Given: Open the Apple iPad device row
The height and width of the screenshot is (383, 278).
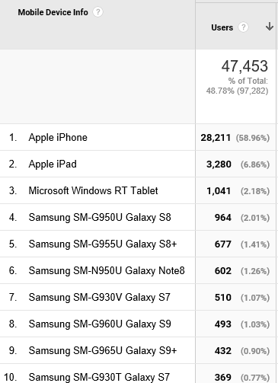Looking at the screenshot, I should (53, 164).
